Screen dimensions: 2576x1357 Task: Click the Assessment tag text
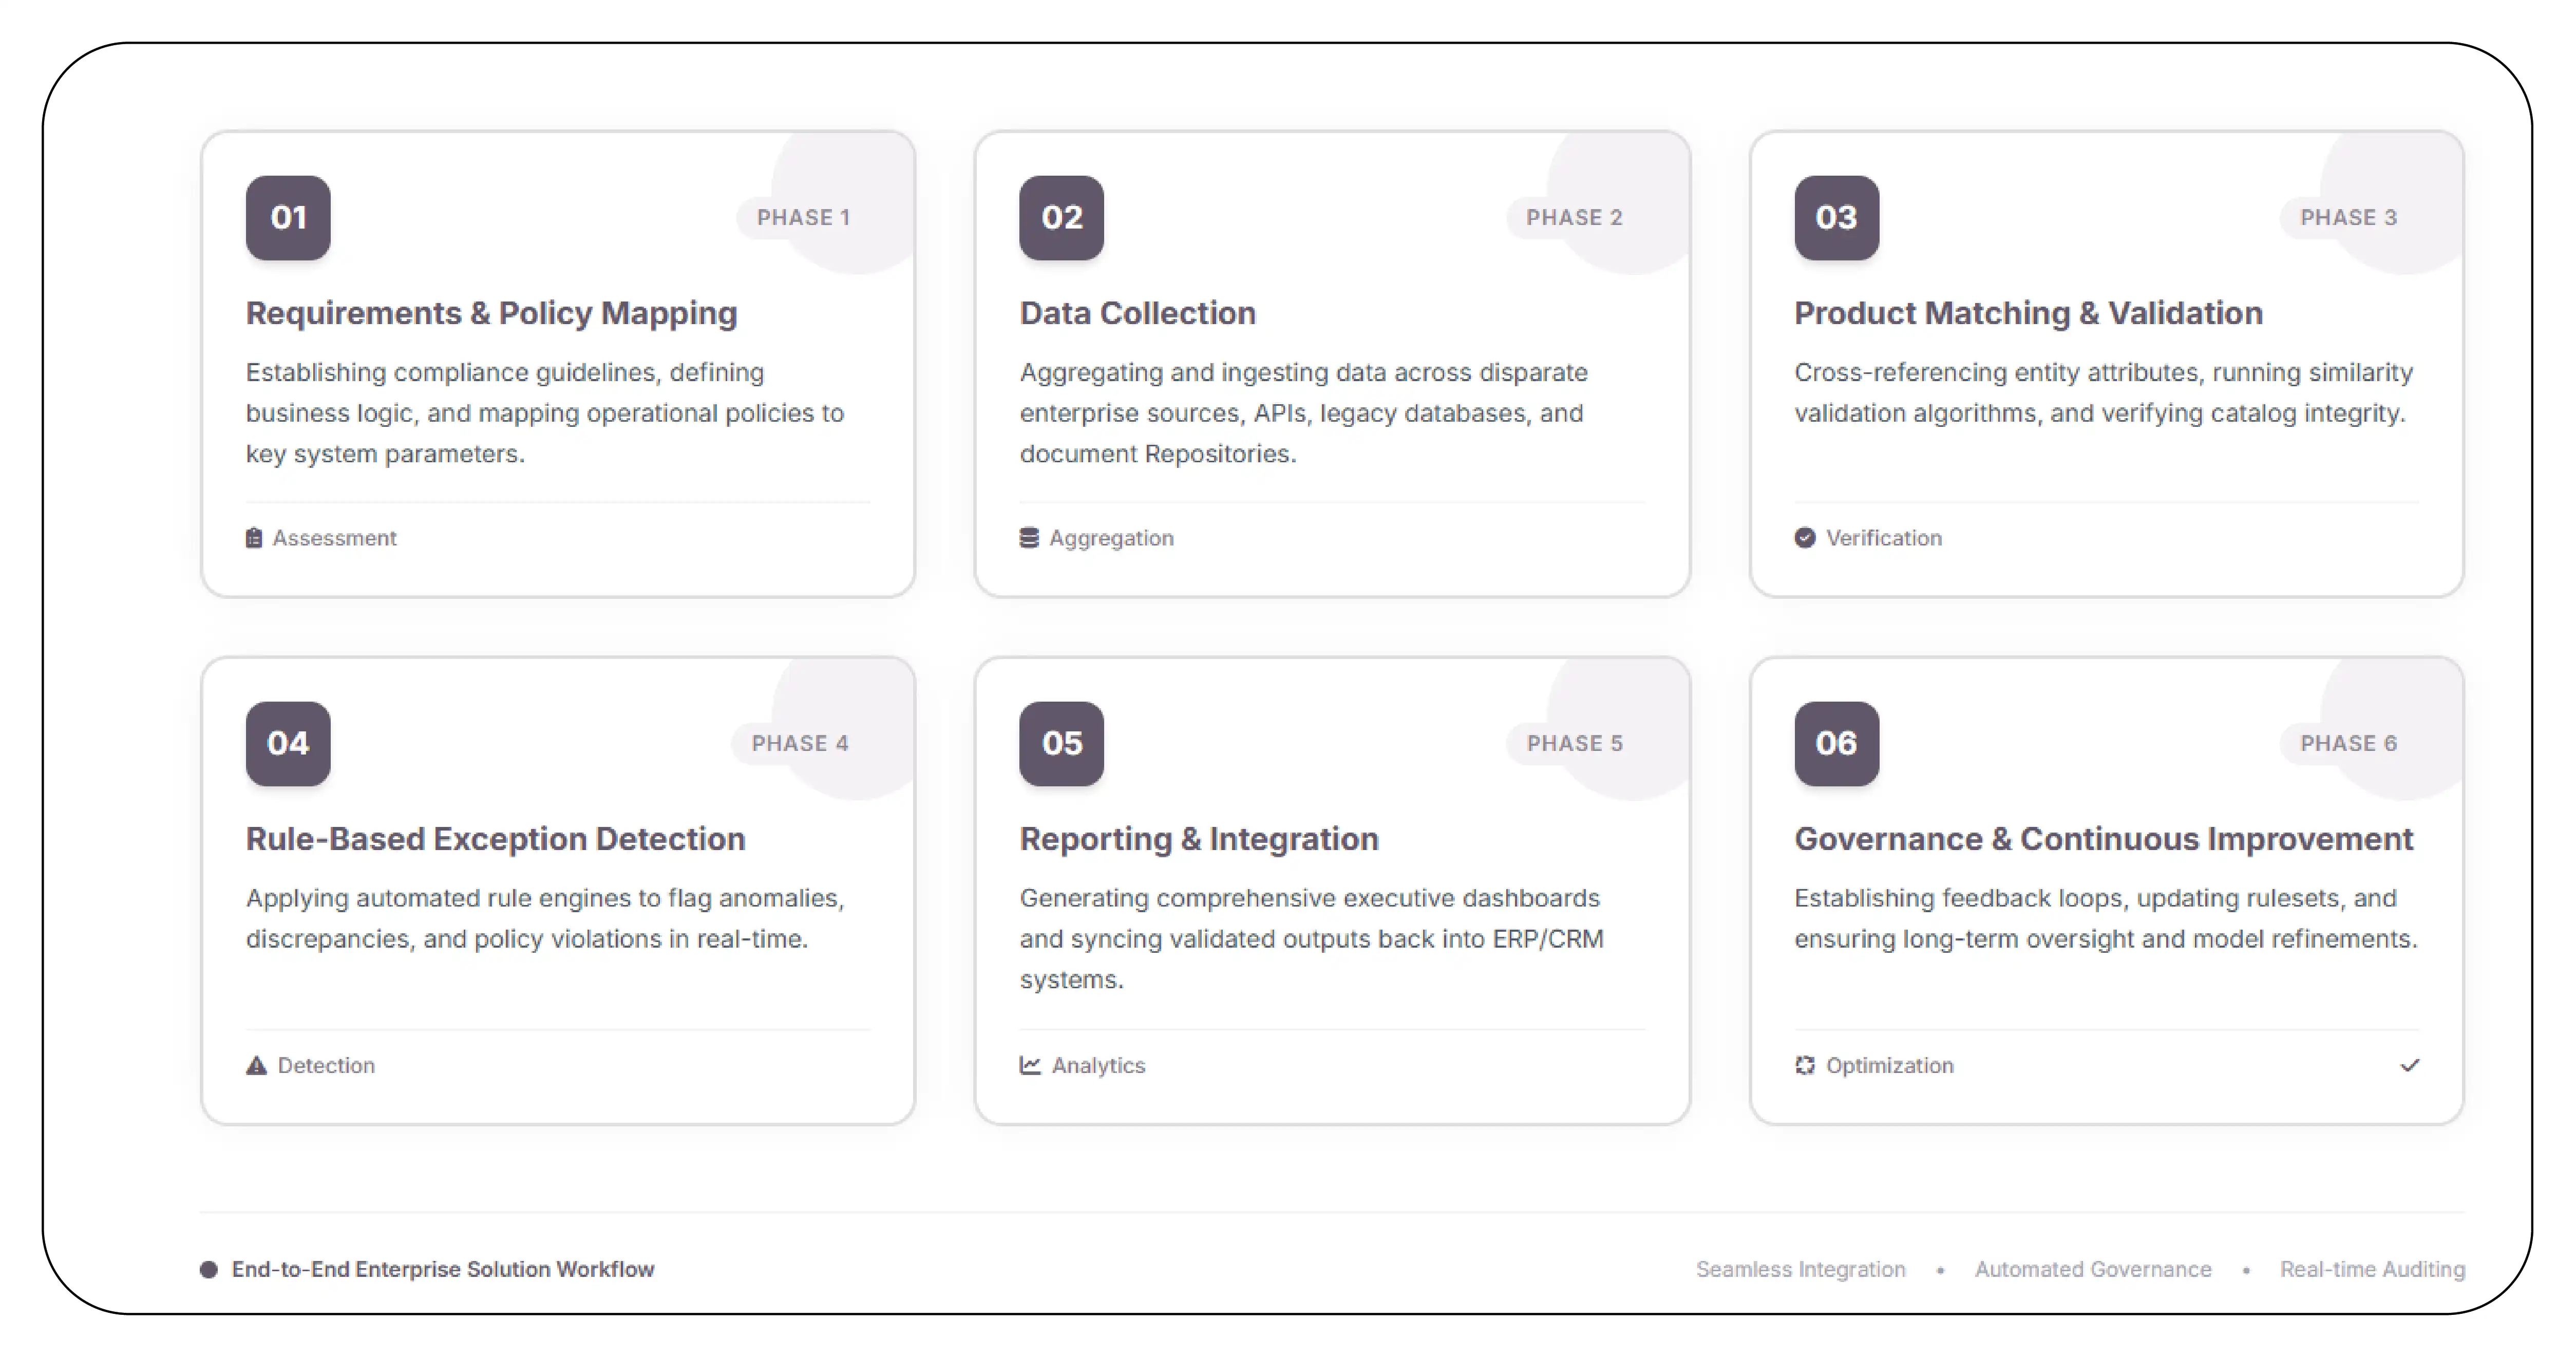(335, 538)
